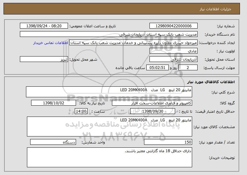Click the label تاریخ و ساعت اعلان عمومی
247x175 pixels.
coord(93,26)
